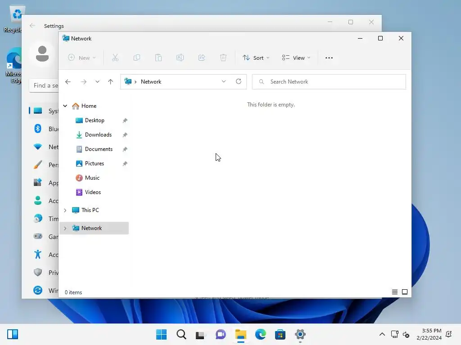
Task: Select Videos in navigation pane
Action: [x=93, y=192]
